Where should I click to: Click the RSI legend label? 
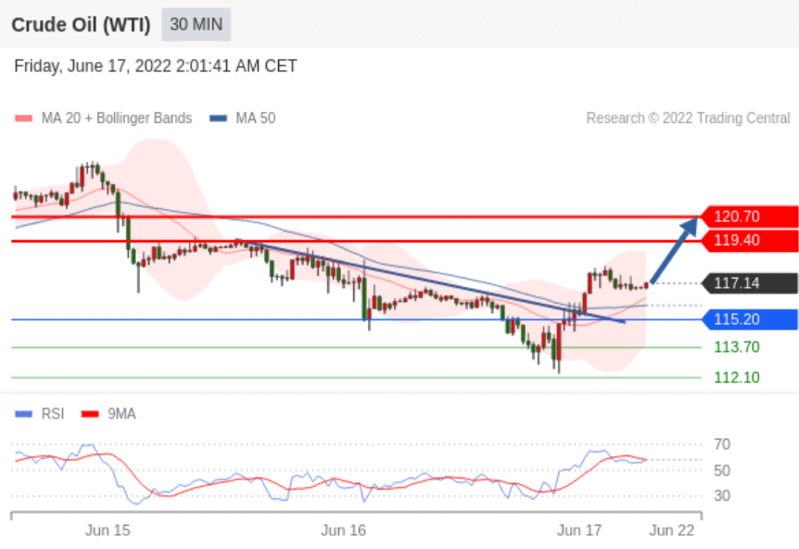pos(53,414)
